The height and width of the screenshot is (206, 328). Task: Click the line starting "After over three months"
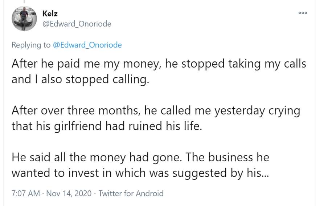156,110
